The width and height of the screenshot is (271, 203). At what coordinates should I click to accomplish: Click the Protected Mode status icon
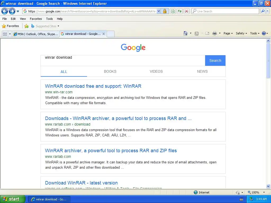pos(238,192)
